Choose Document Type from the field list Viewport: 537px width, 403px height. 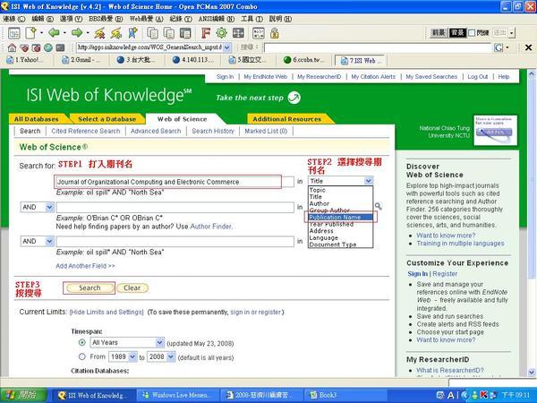[x=340, y=244]
